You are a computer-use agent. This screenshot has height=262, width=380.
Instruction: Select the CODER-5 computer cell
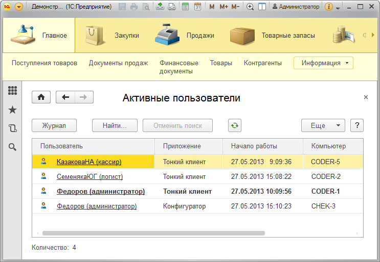coord(333,162)
